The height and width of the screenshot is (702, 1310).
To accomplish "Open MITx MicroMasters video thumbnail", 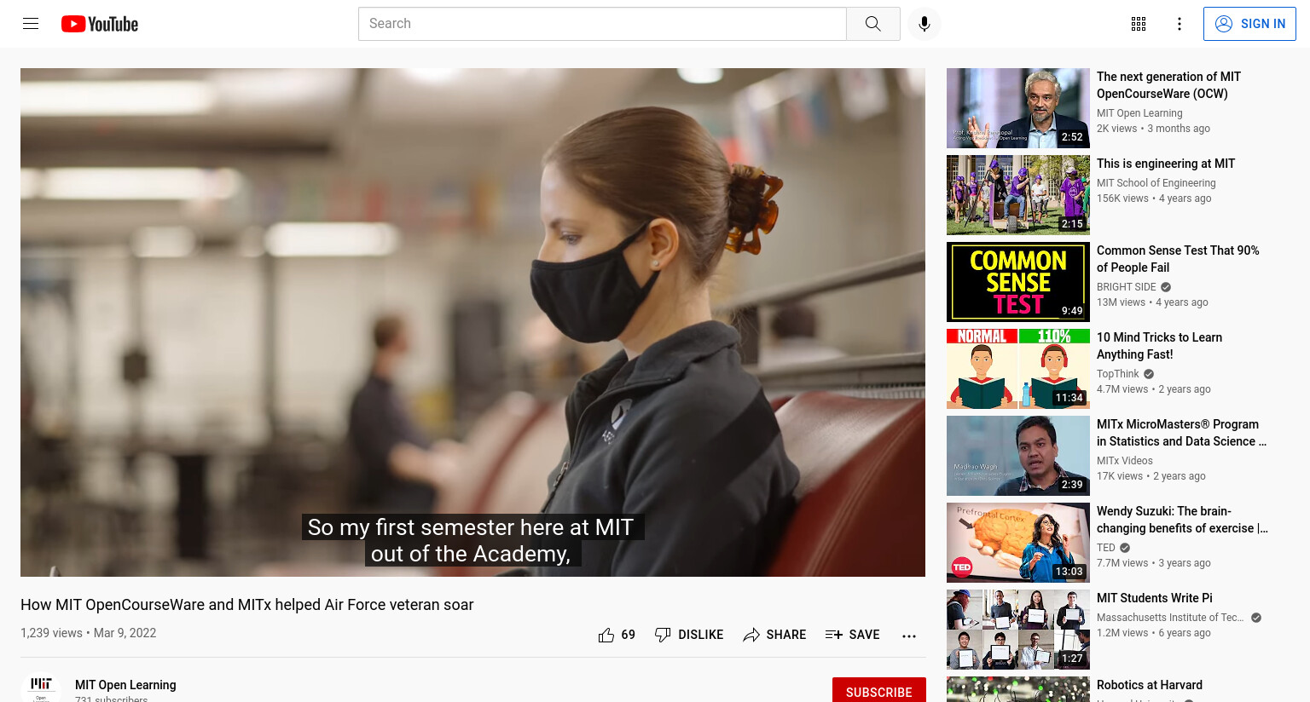I will tap(1018, 456).
